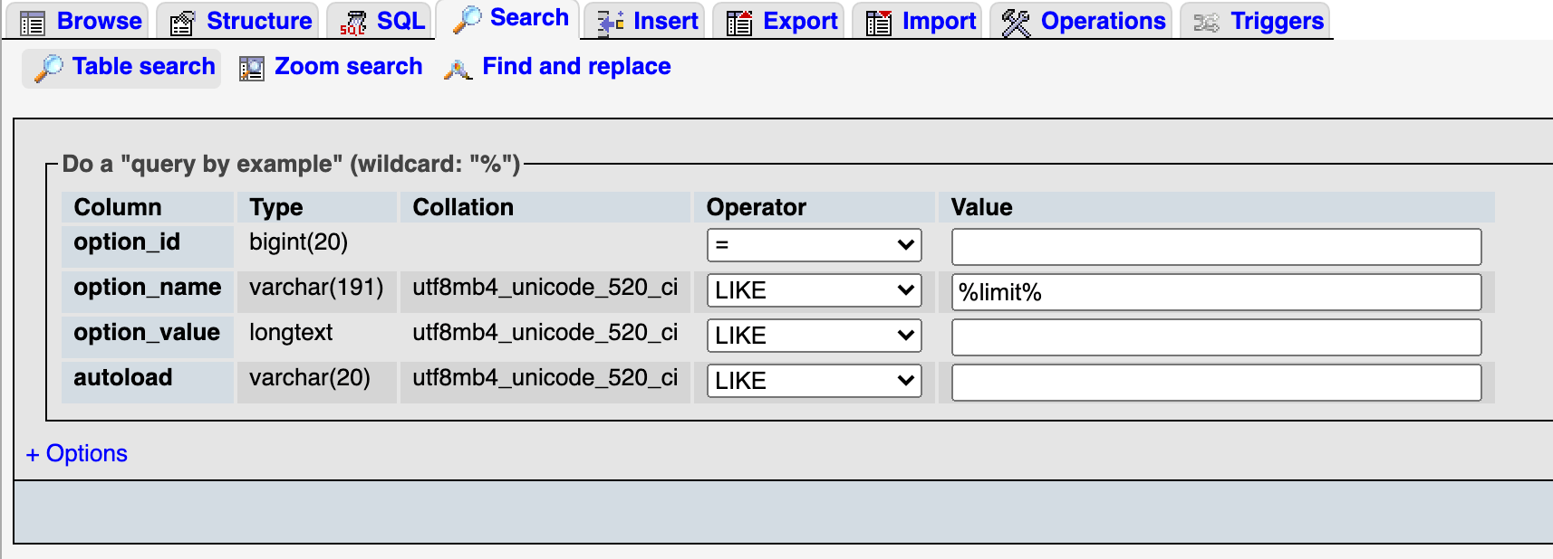Click the Value header cell

(1217, 207)
